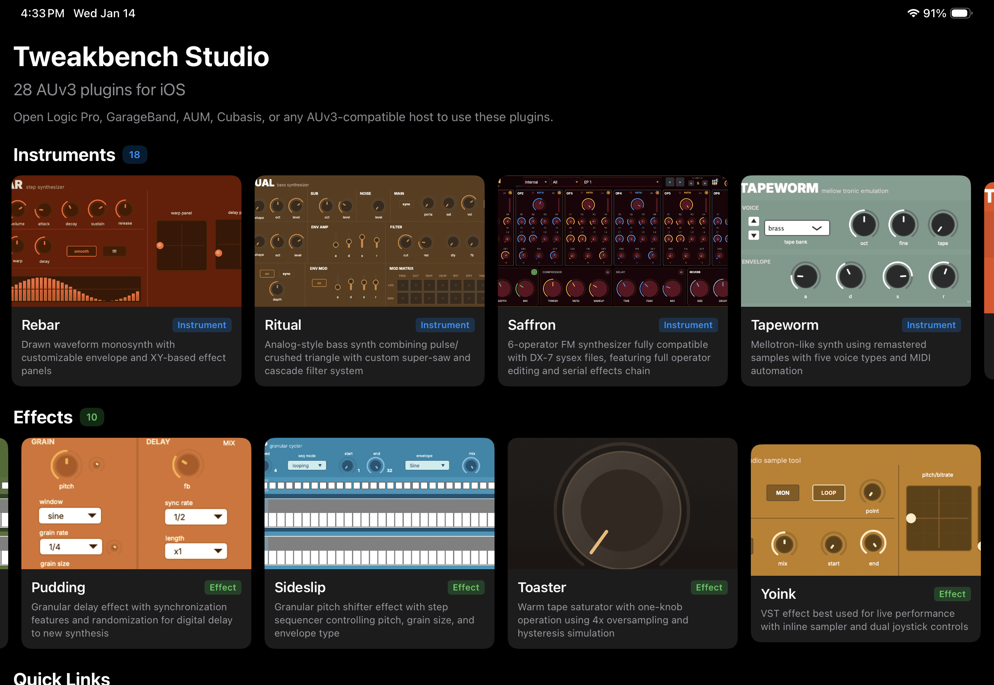Open Sideslip's Sine envelope dropdown
This screenshot has height=685, width=994.
coord(427,465)
